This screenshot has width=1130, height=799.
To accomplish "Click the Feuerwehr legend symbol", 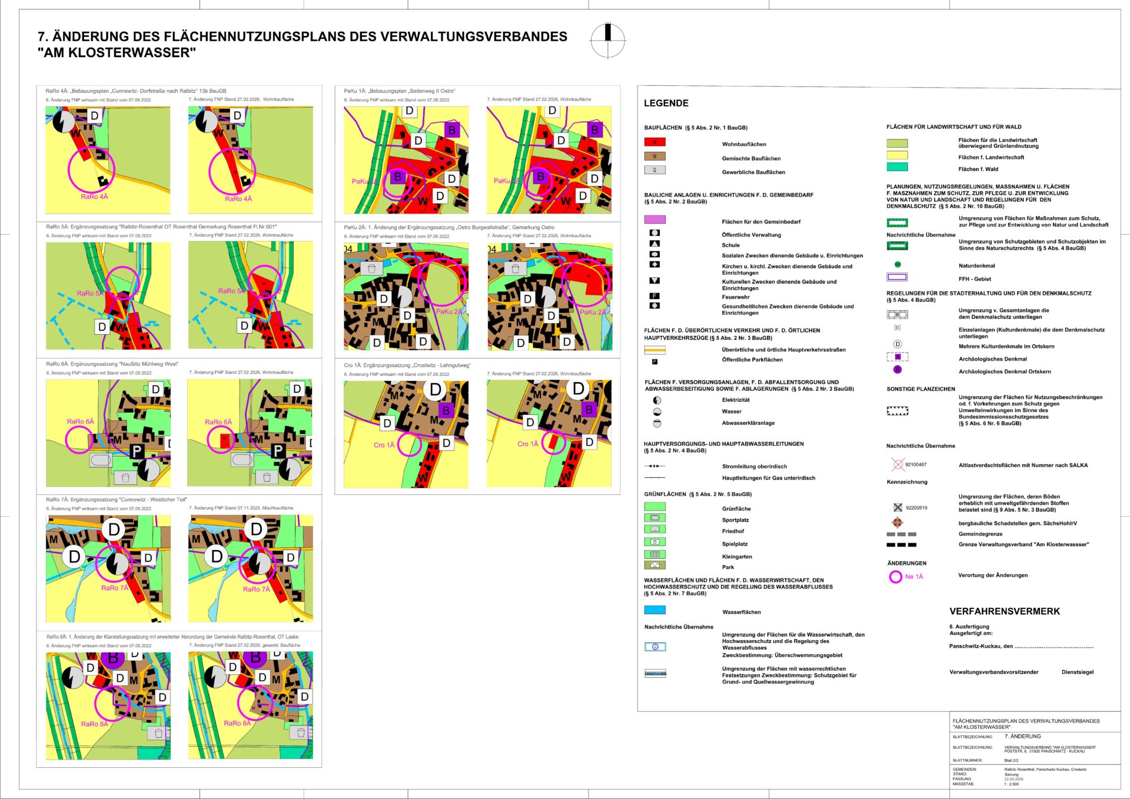I will [x=654, y=296].
